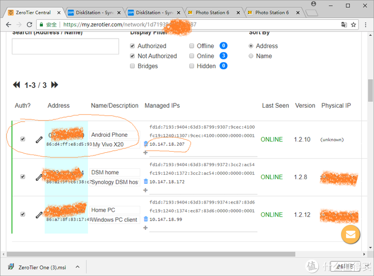Enable the Bridges display filter
374x276 pixels.
tap(132, 66)
